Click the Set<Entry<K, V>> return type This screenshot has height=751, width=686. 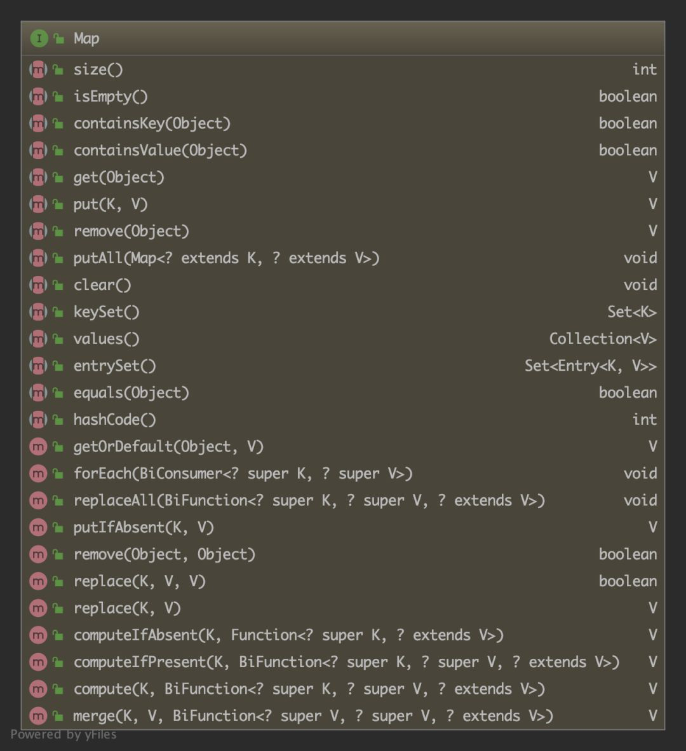[590, 366]
